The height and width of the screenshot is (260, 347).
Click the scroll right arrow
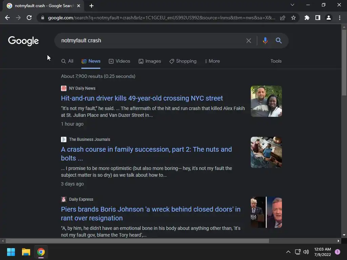(x=339, y=241)
